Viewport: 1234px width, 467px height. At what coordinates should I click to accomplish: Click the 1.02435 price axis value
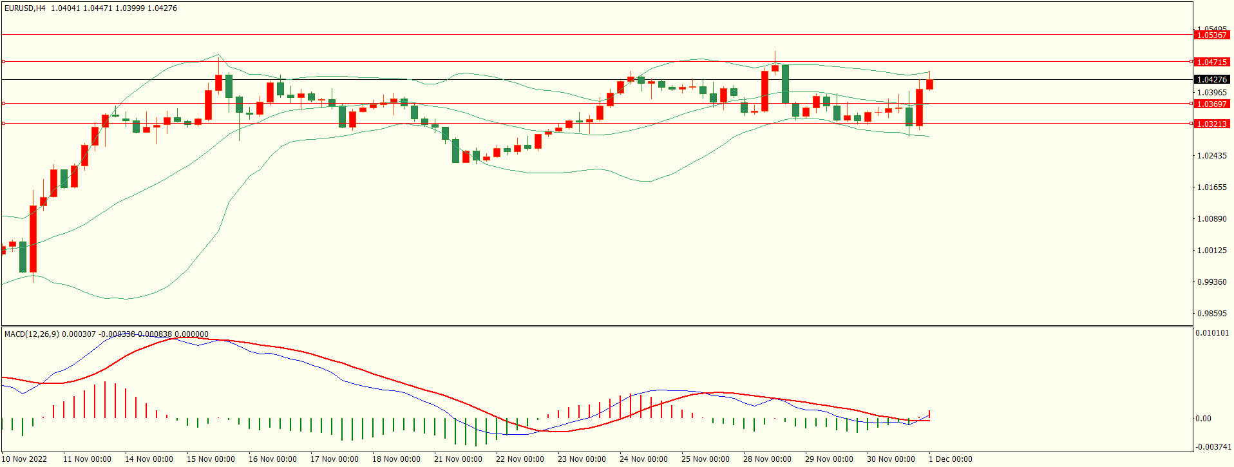[1211, 156]
